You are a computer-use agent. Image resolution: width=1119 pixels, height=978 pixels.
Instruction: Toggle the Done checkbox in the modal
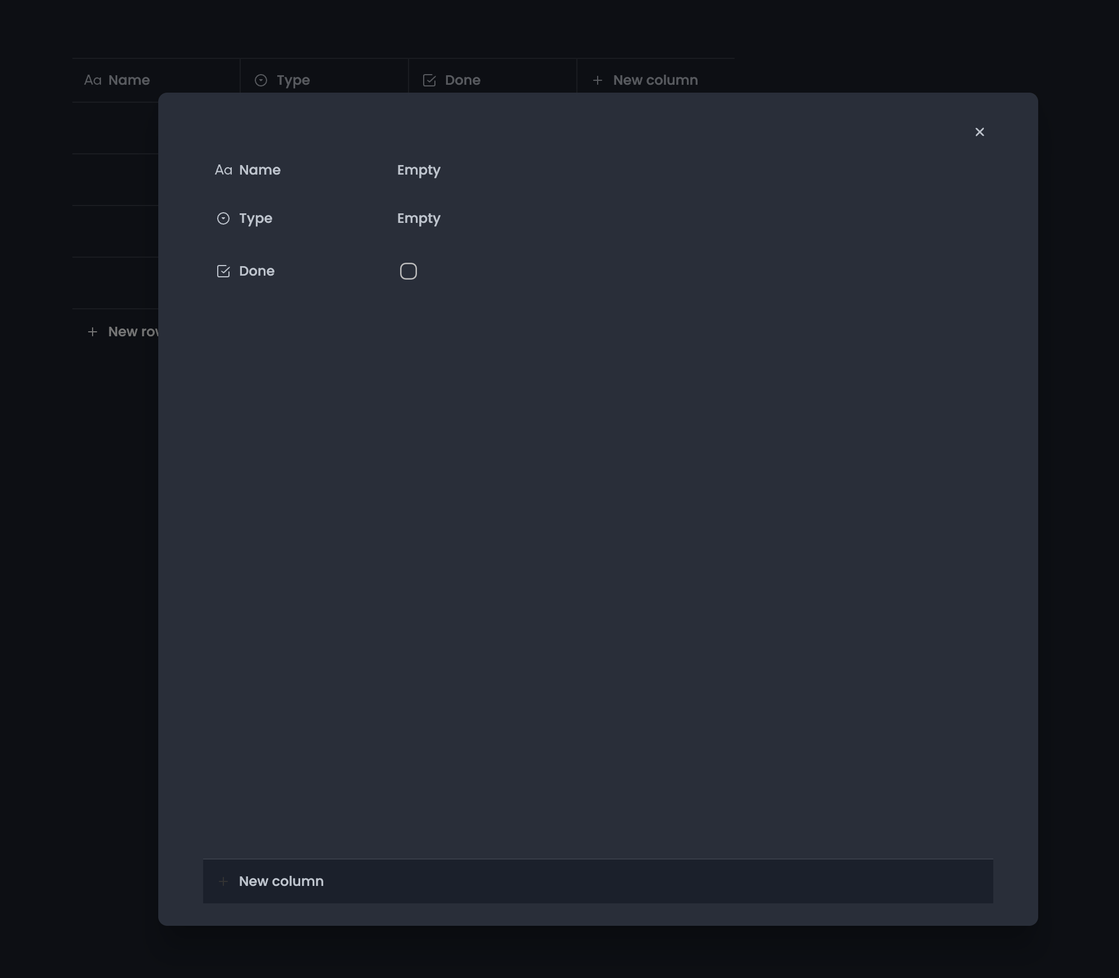point(408,271)
